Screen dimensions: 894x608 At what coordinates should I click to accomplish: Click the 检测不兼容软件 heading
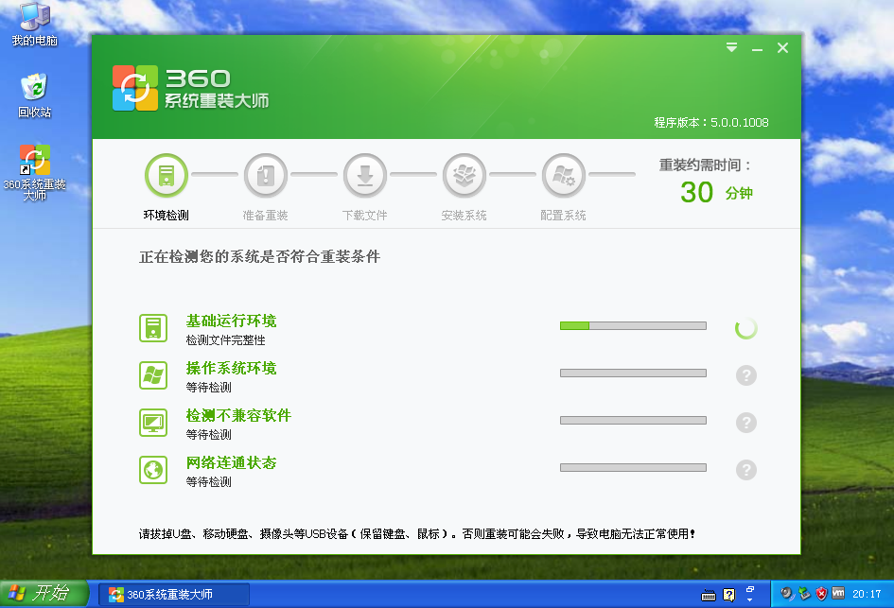238,415
